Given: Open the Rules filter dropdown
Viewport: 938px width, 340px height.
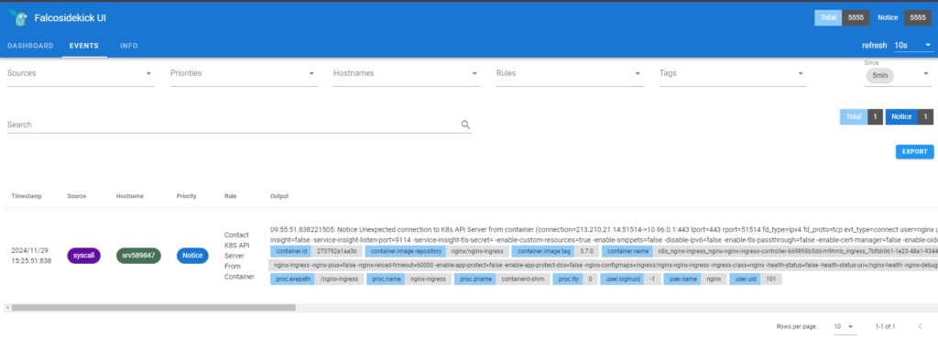Looking at the screenshot, I should tap(570, 73).
